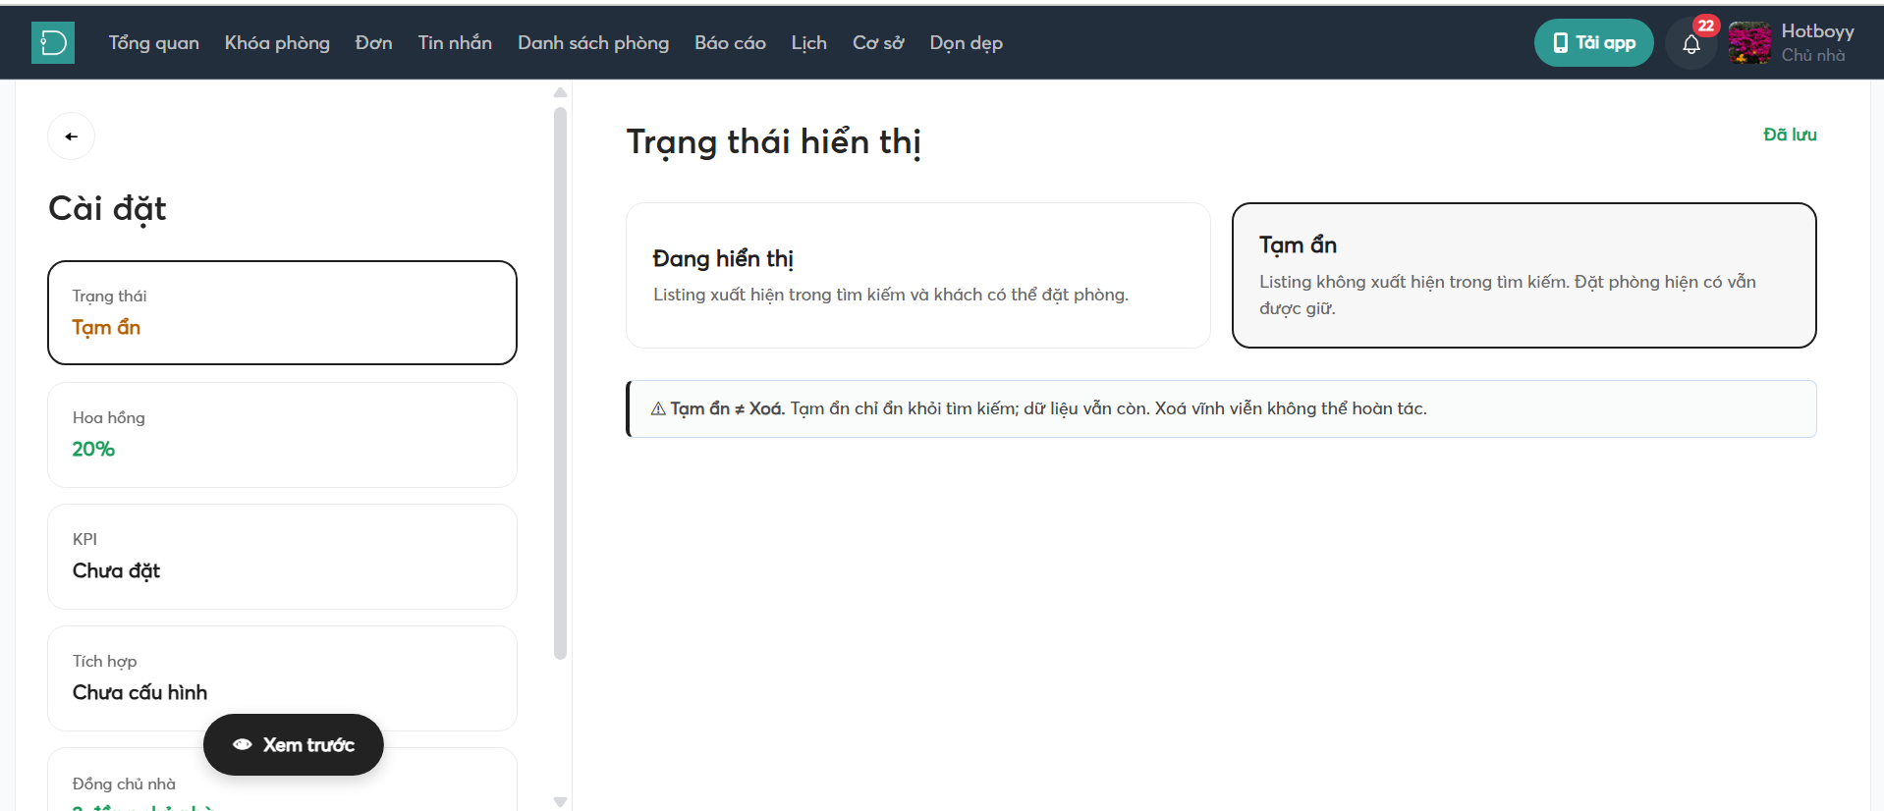The height and width of the screenshot is (811, 1884).
Task: Click the Đã lưu saved status text
Action: (1790, 135)
